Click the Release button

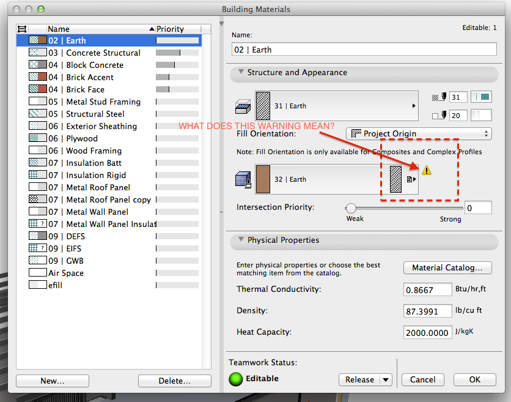click(x=360, y=379)
